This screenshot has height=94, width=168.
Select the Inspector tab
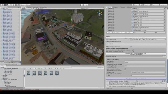(108, 7)
